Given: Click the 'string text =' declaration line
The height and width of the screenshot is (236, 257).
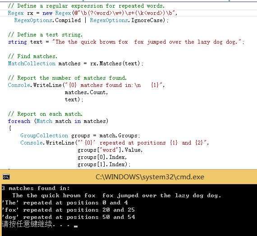Looking at the screenshot, I should pos(126,42).
